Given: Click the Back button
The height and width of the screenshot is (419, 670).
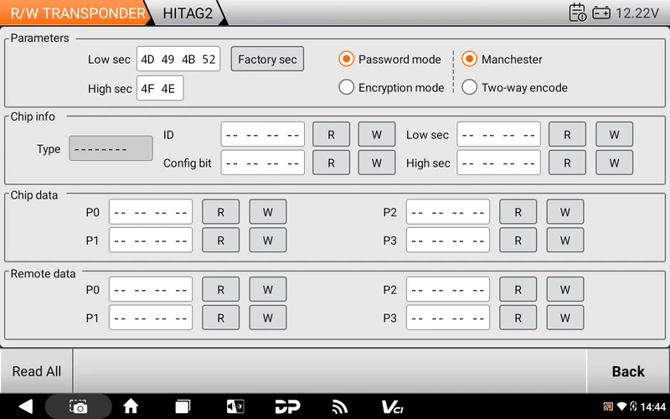Looking at the screenshot, I should pos(627,371).
